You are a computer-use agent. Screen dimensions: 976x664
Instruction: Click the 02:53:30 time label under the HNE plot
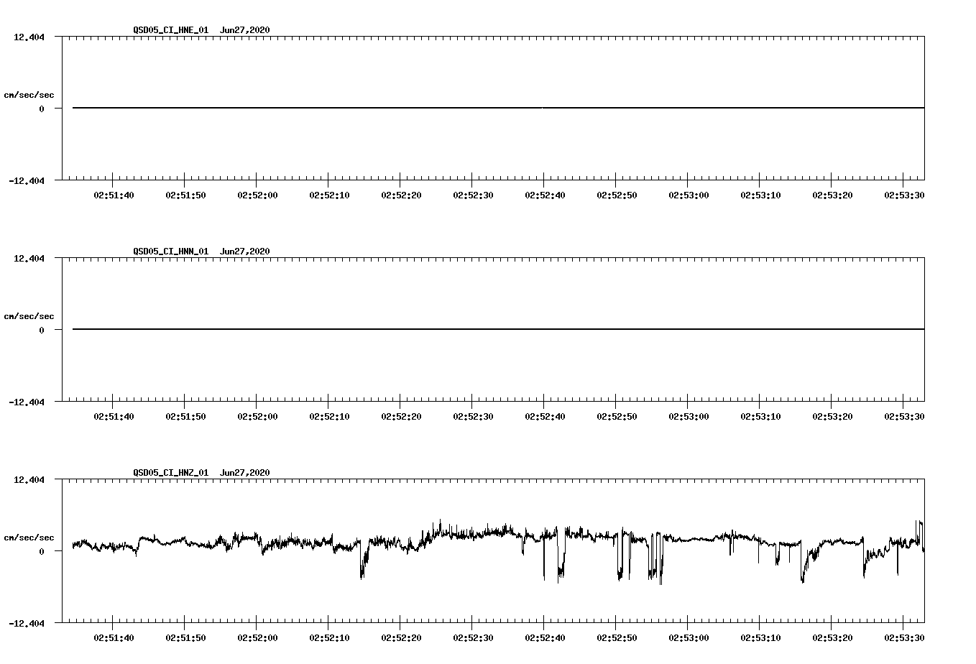904,195
